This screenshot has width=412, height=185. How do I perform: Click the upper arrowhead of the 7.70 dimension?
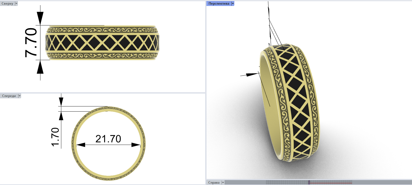point(40,19)
